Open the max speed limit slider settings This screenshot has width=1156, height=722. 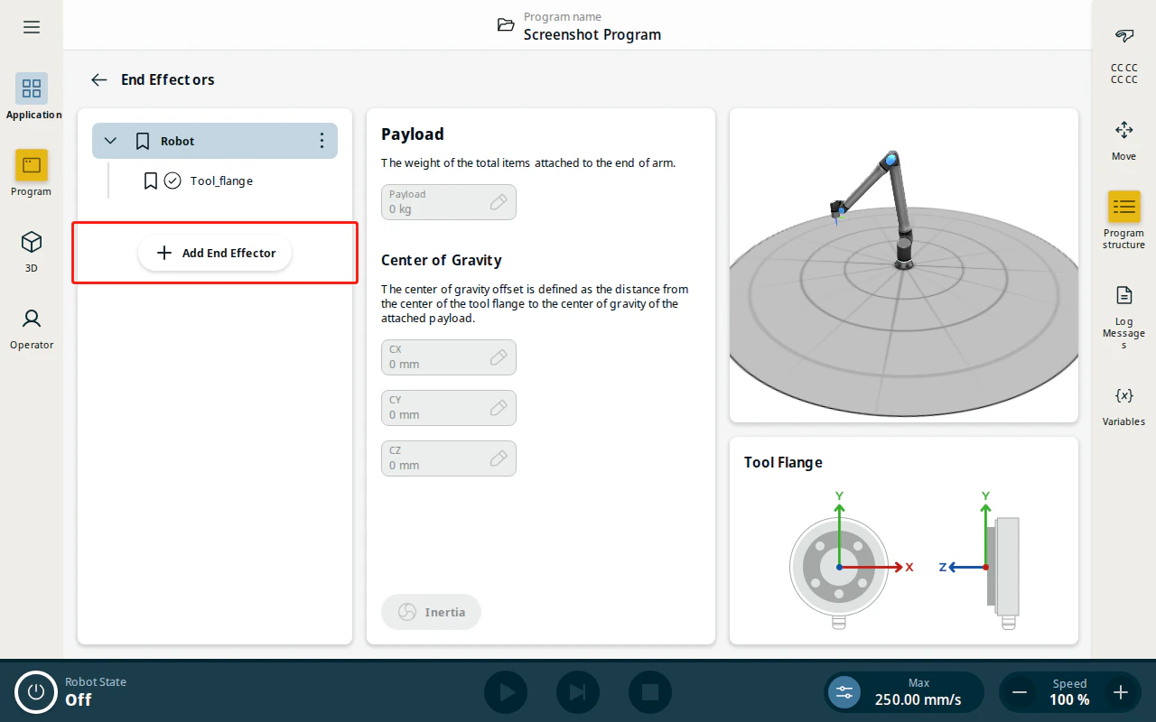[844, 692]
